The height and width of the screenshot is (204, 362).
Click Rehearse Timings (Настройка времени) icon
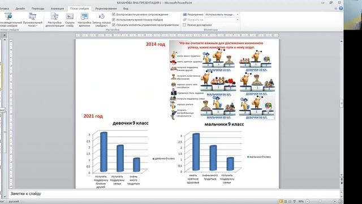84,20
